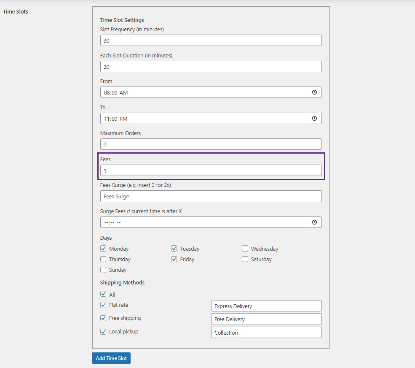Focus the Maximum Orders input field
Screen dimensions: 415x368
[211, 144]
